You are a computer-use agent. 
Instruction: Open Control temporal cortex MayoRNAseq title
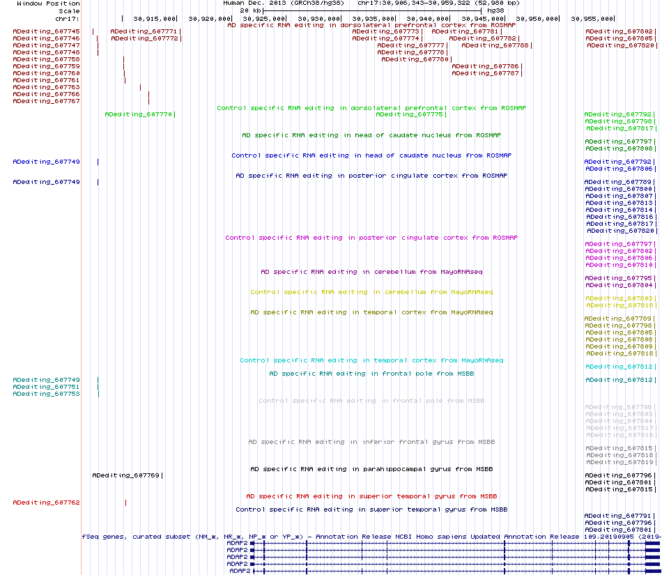point(371,360)
